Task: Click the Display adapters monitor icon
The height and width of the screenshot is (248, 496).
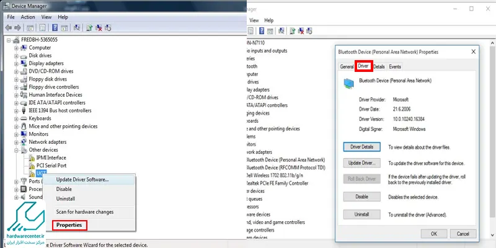Action: [24, 63]
